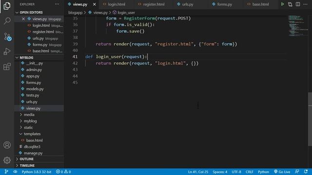The height and width of the screenshot is (175, 312).
Task: Place cursor on line 42 return statement
Action: (x=147, y=63)
